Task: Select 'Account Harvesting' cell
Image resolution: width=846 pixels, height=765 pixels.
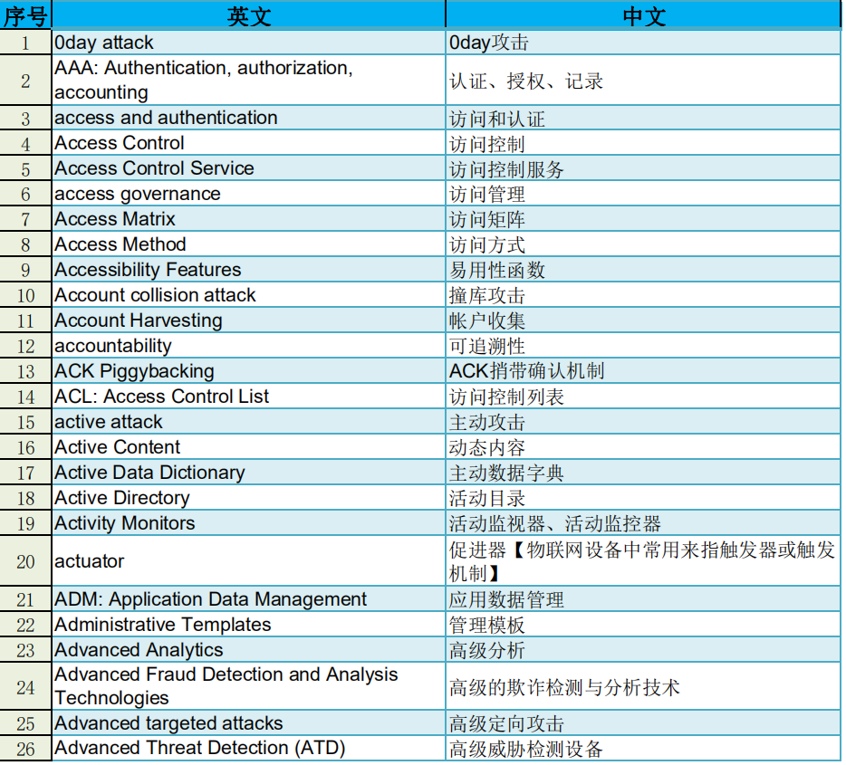Action: click(249, 320)
